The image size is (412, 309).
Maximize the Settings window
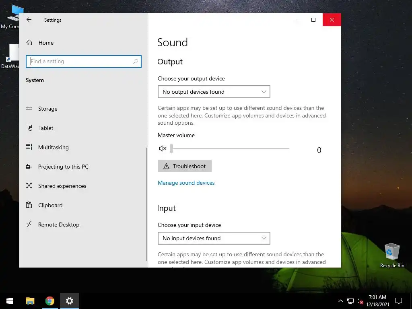[313, 20]
